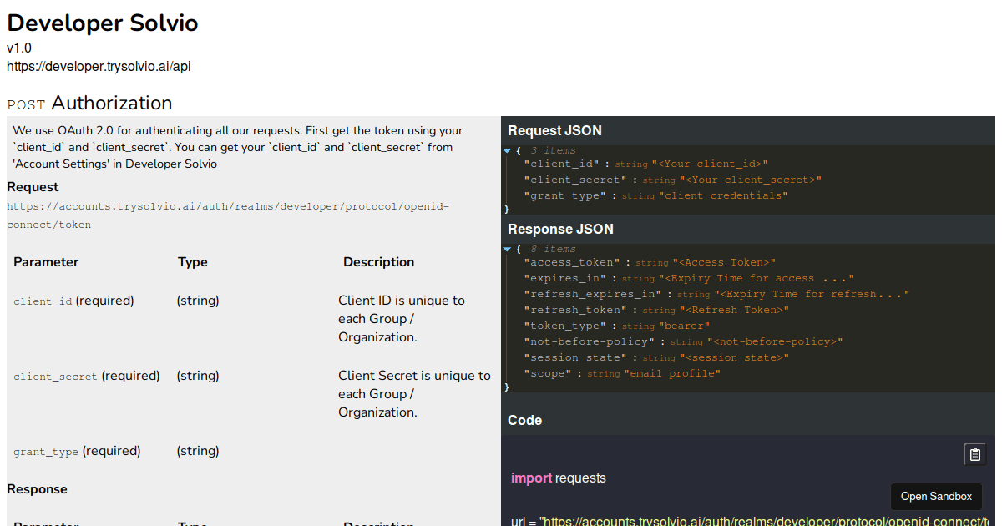Click the Developer Solvio page title
1002x526 pixels.
pos(103,23)
